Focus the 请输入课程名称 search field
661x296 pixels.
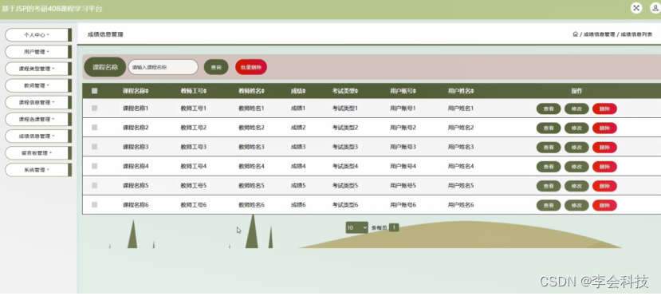[163, 67]
